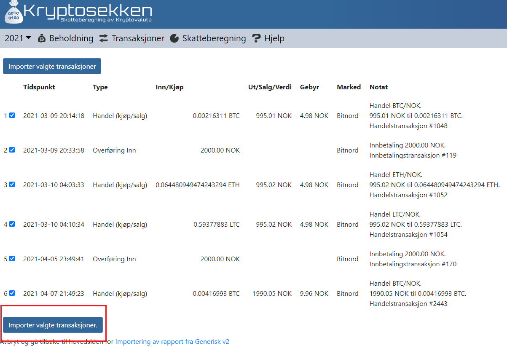Uncheck the checkbox for transaction 2
This screenshot has height=351, width=507.
[12, 150]
